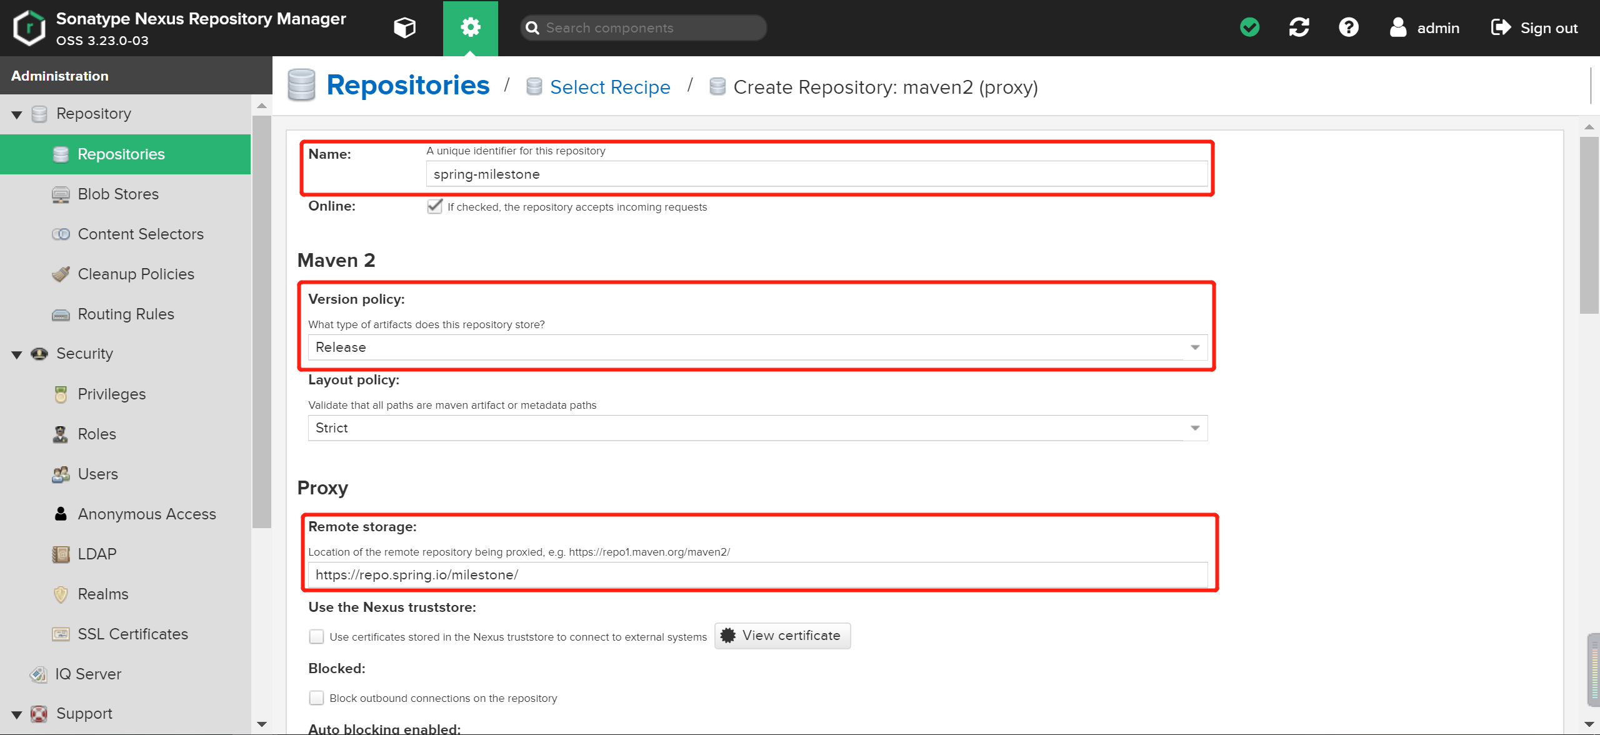The height and width of the screenshot is (735, 1600).
Task: Collapse the Security tree section
Action: 17,354
